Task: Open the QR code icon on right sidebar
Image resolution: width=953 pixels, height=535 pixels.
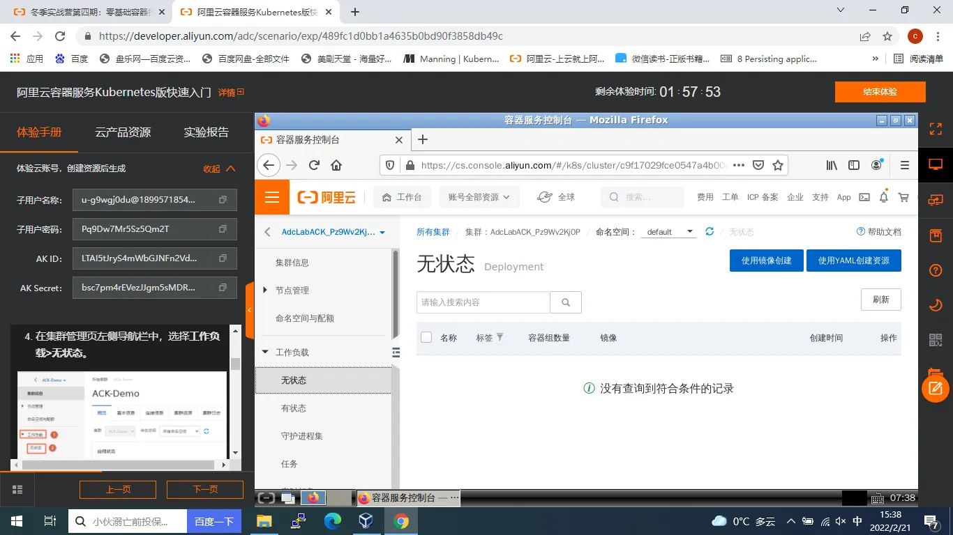Action: click(x=936, y=340)
